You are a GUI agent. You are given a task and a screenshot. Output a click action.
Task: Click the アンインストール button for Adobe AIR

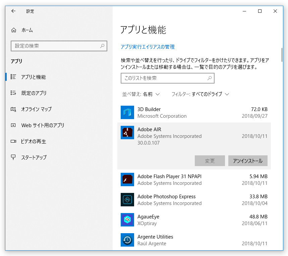tap(248, 161)
